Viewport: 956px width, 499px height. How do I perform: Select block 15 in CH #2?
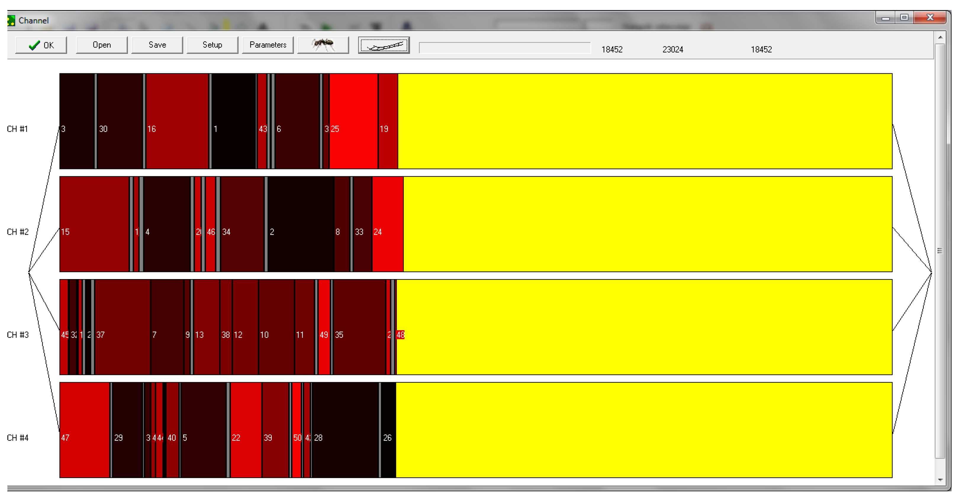tap(94, 224)
